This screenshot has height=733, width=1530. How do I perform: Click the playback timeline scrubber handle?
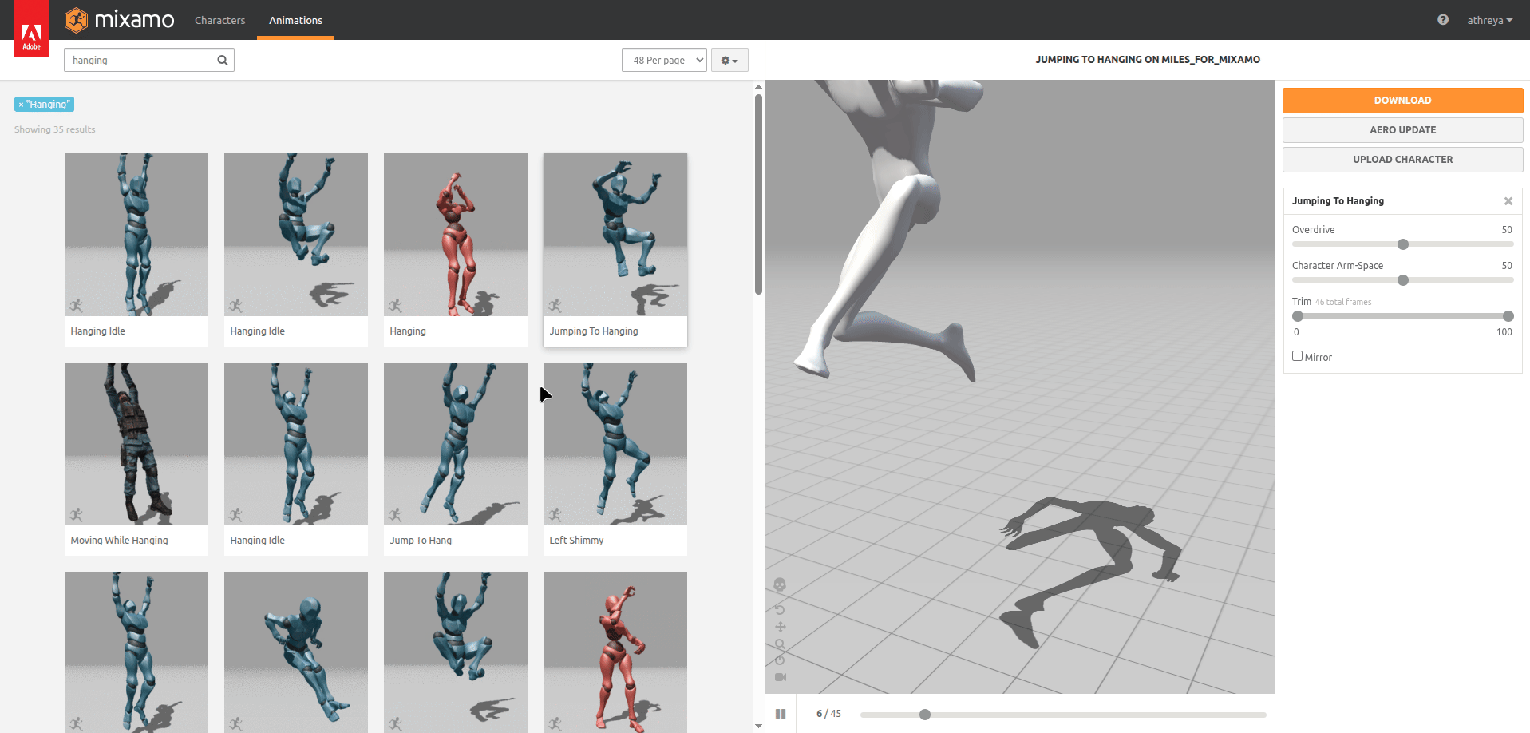[x=925, y=715]
